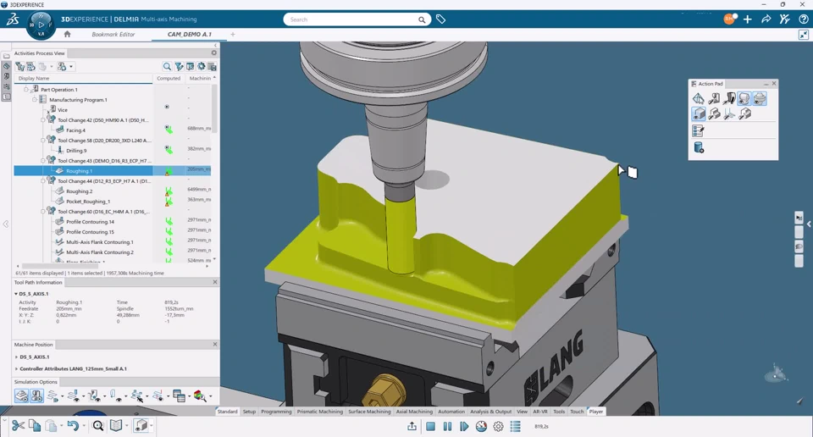Click the gear icon in Activities Process View toolbar
Viewport: 813px width, 437px height.
tap(202, 66)
